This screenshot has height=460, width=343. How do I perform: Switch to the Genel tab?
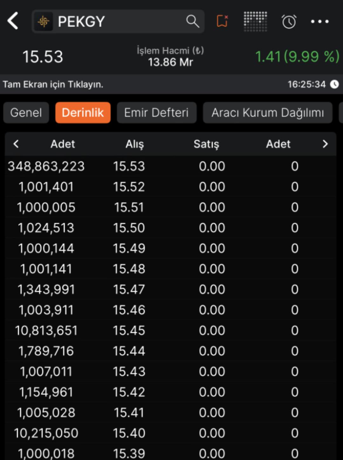26,112
